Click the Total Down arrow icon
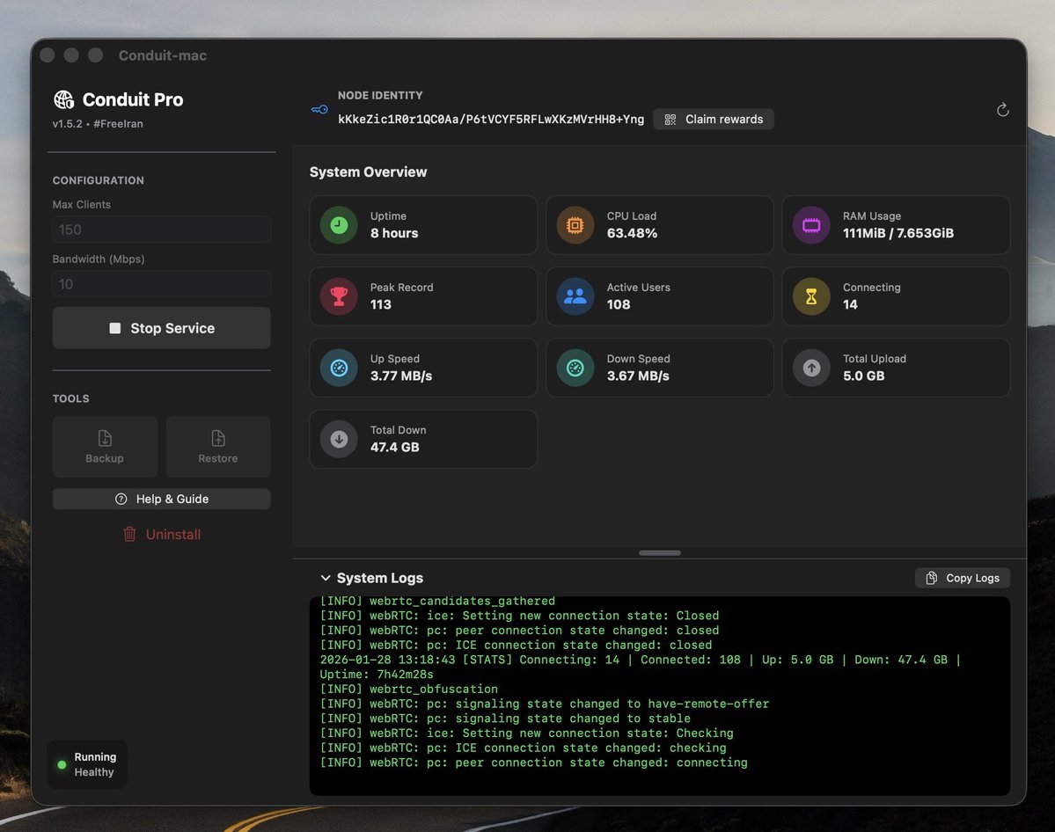The width and height of the screenshot is (1055, 832). point(339,439)
